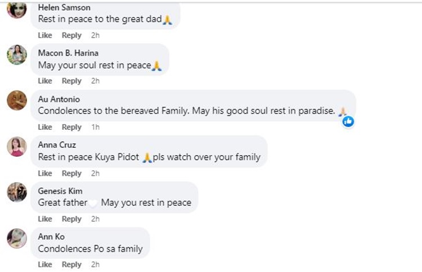Reply to Genesis Kim's comment
This screenshot has height=272, width=422.
click(x=71, y=219)
